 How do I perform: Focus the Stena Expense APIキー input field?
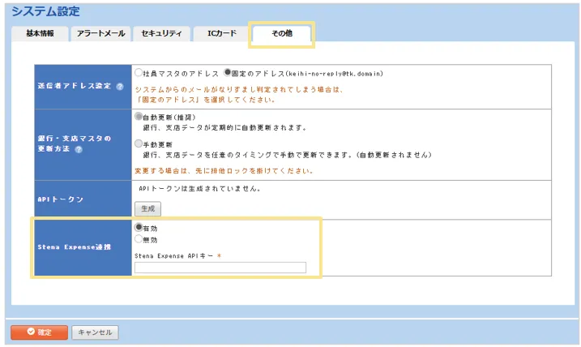coord(220,268)
